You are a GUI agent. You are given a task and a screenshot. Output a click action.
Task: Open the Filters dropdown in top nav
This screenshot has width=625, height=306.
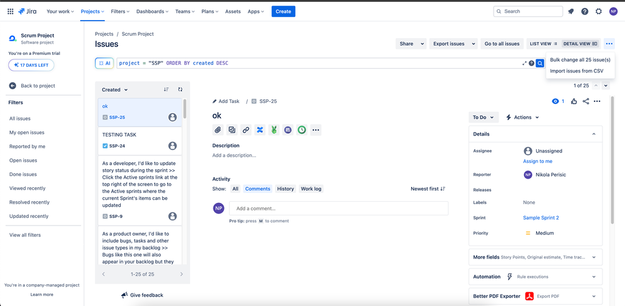120,11
